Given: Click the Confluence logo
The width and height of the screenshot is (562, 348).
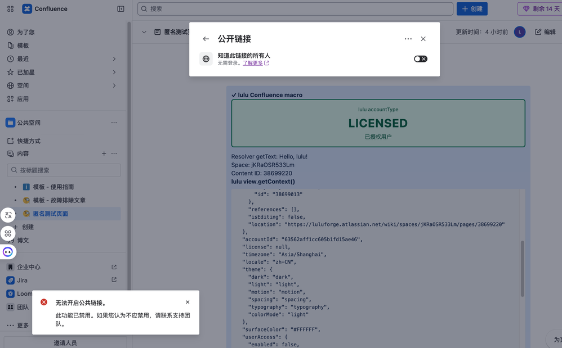Looking at the screenshot, I should pos(27,9).
